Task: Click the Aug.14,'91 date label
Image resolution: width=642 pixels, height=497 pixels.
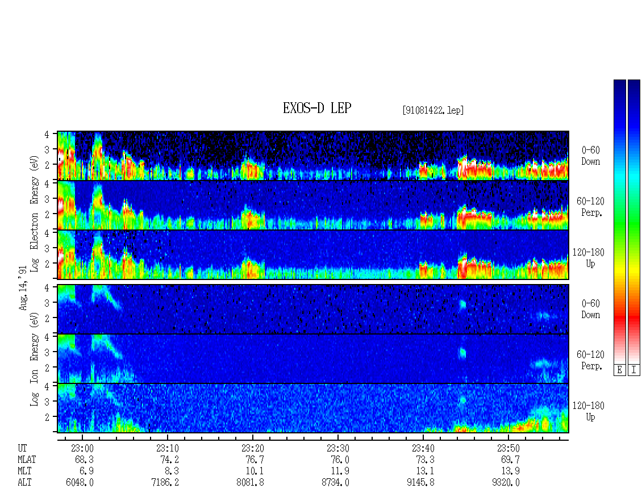Action: click(23, 288)
